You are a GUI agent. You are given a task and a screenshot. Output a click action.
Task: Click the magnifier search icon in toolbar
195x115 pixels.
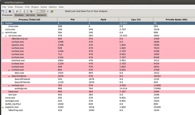tap(17, 11)
